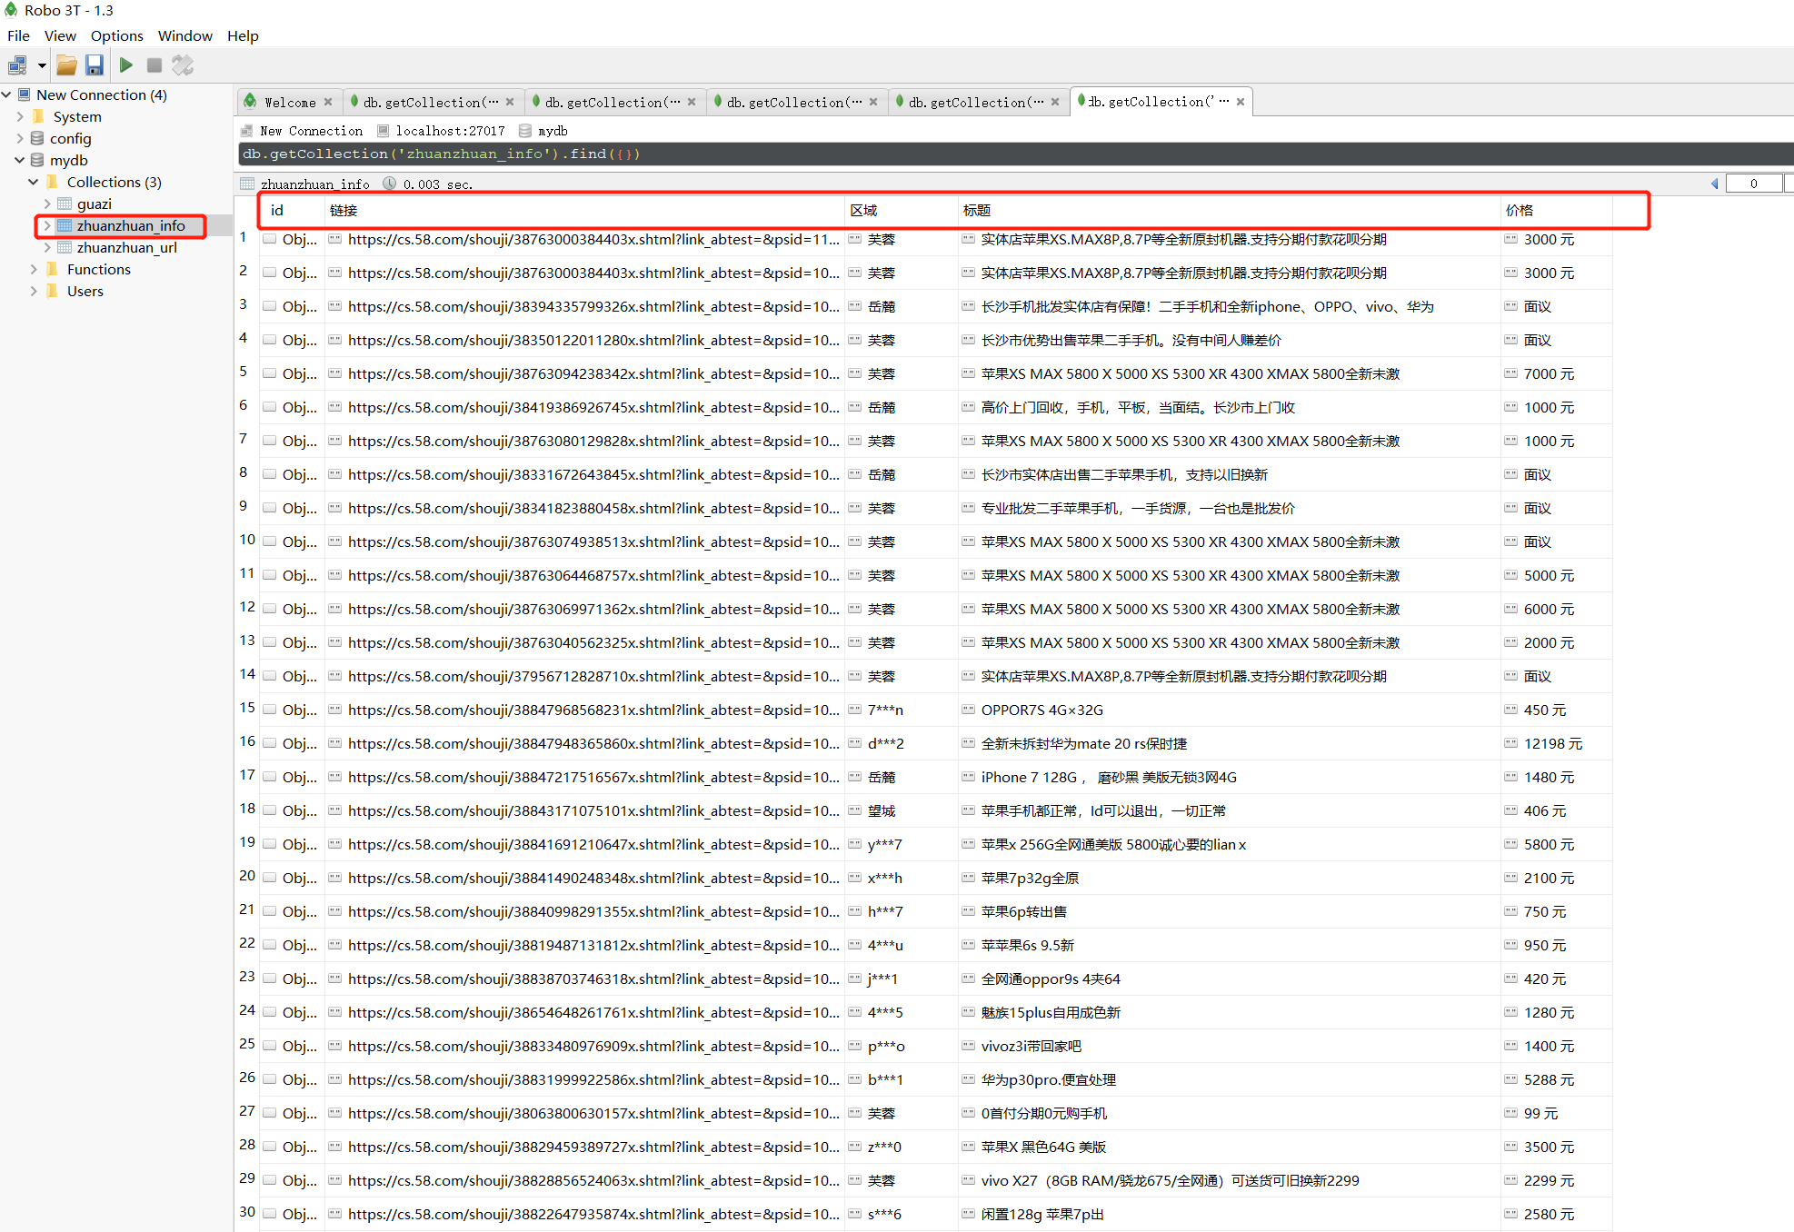The width and height of the screenshot is (1794, 1232).
Task: Click the Users folder icon
Action: [x=52, y=291]
